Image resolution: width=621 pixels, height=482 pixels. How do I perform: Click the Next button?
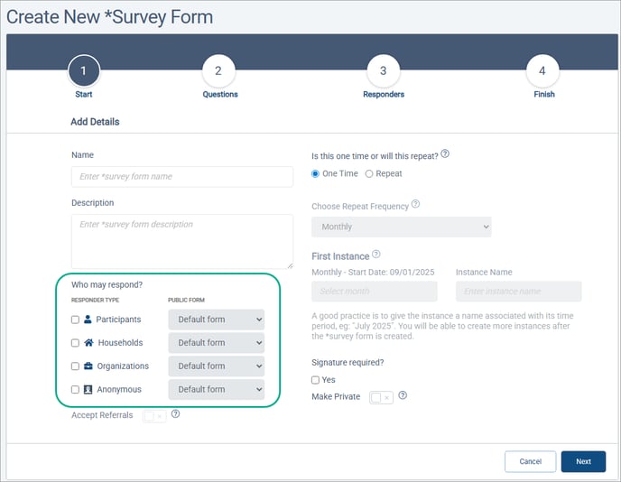pos(583,461)
